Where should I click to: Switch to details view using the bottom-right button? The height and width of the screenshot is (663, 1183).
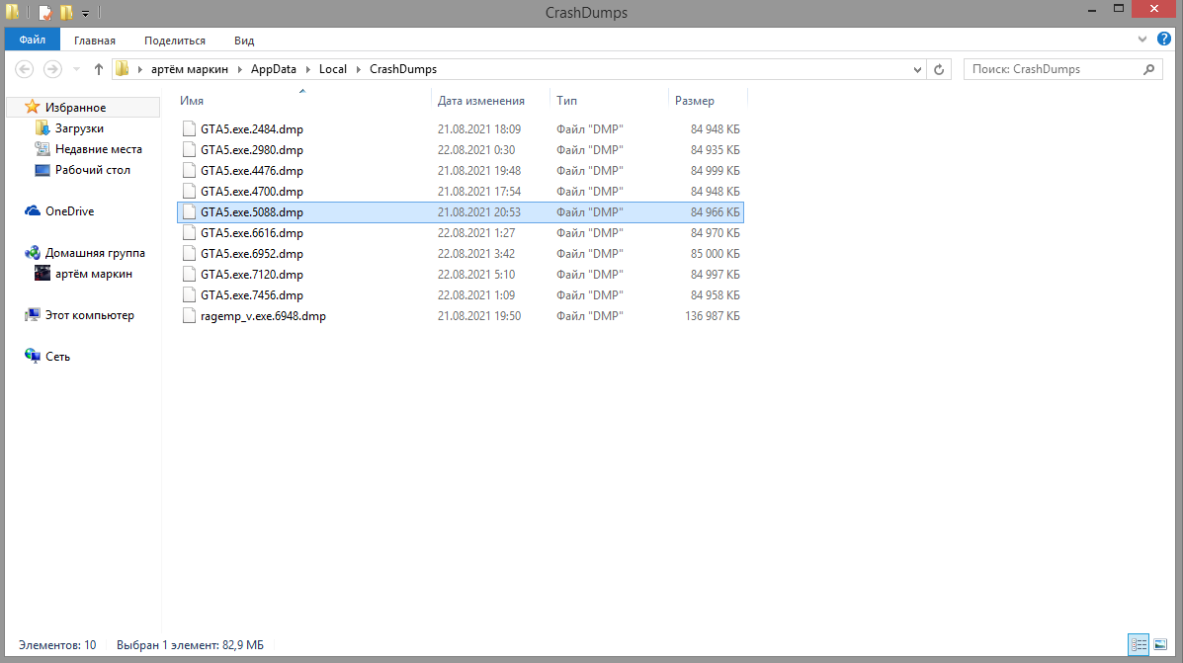point(1138,644)
